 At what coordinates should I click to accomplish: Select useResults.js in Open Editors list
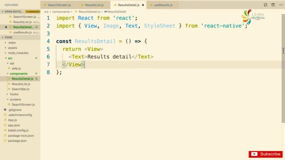(x=22, y=32)
